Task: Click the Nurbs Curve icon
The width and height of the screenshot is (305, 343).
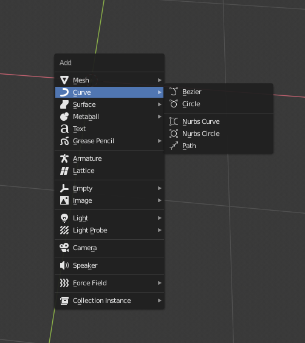Action: pos(174,121)
